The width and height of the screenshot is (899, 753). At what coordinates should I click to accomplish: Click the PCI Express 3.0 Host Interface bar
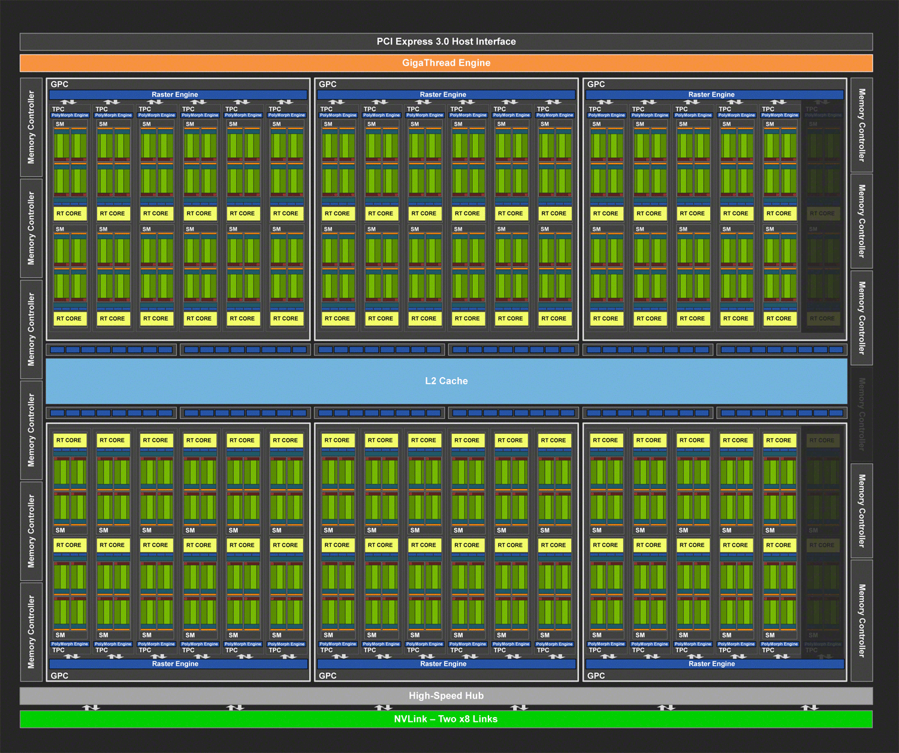(x=446, y=41)
